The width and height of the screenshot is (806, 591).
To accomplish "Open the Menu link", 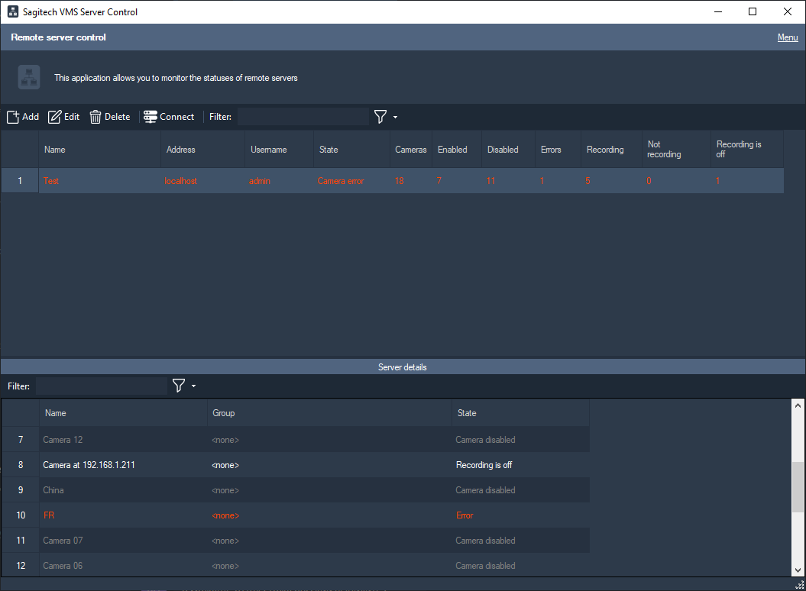I will (x=787, y=37).
